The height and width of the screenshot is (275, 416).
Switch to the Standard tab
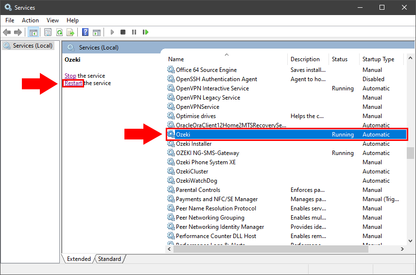pyautogui.click(x=109, y=259)
